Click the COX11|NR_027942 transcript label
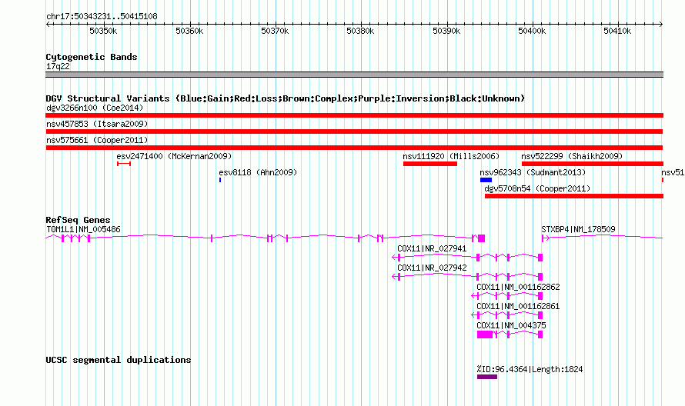This screenshot has width=685, height=406. tap(432, 268)
